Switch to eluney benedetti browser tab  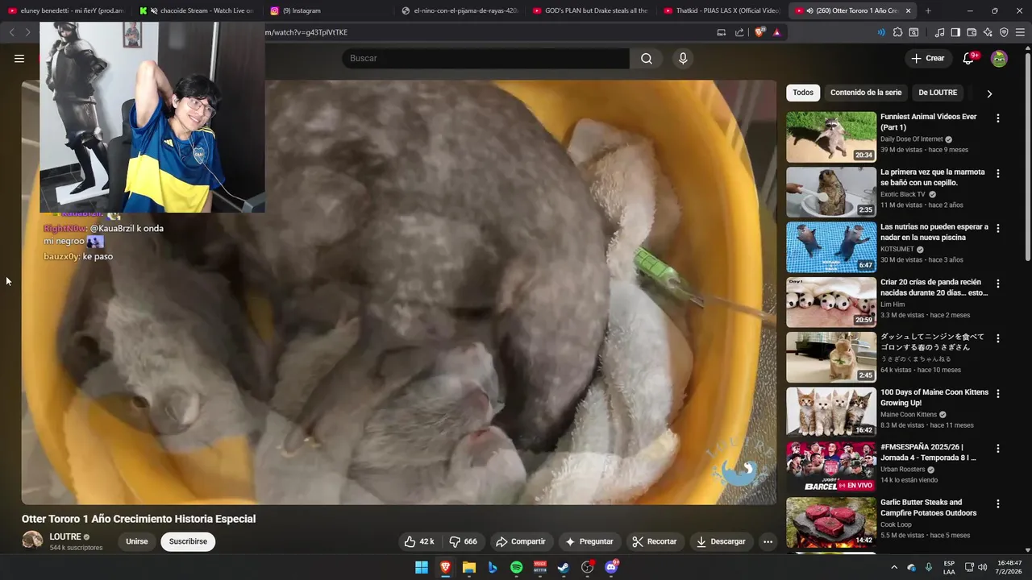pyautogui.click(x=66, y=10)
